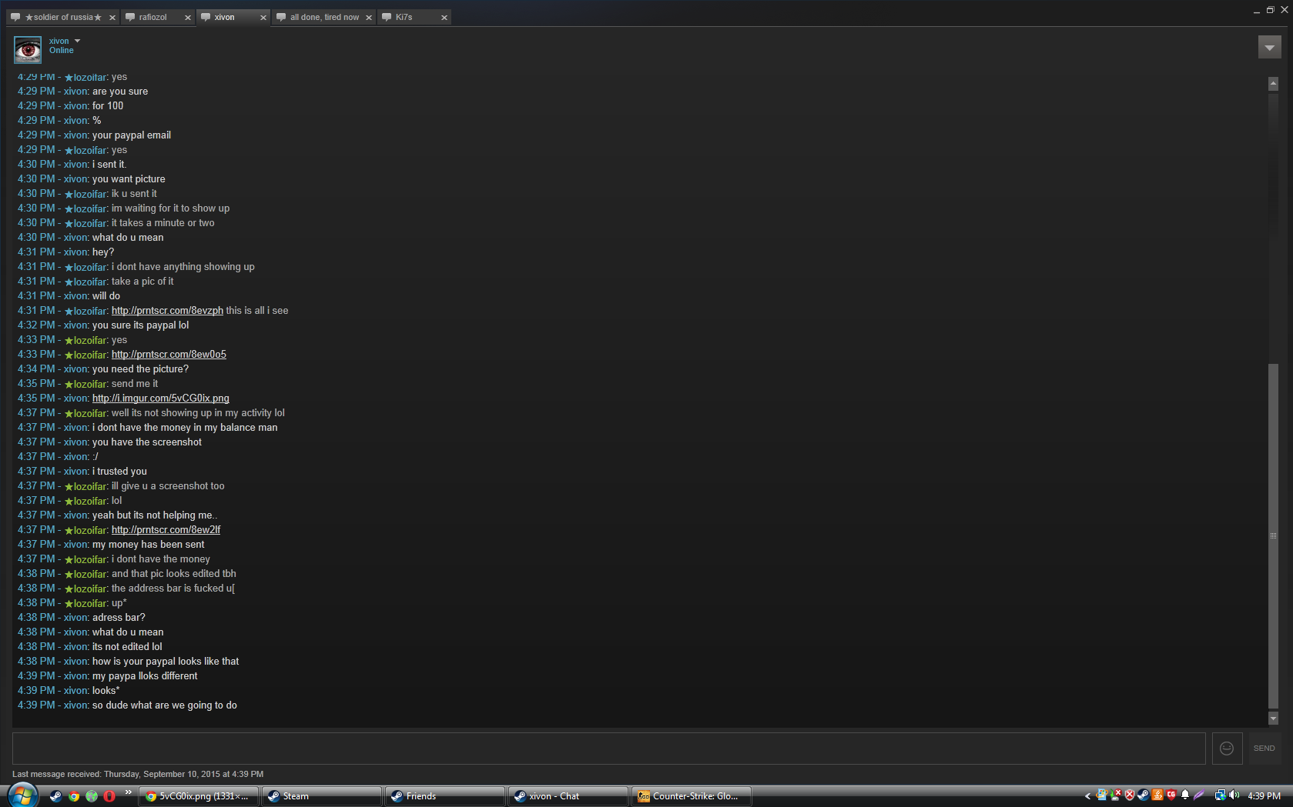Click the chat message input field
1293x807 pixels.
pyautogui.click(x=608, y=749)
